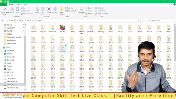
Task: Click Edit in Open group
Action: pos(88,11)
